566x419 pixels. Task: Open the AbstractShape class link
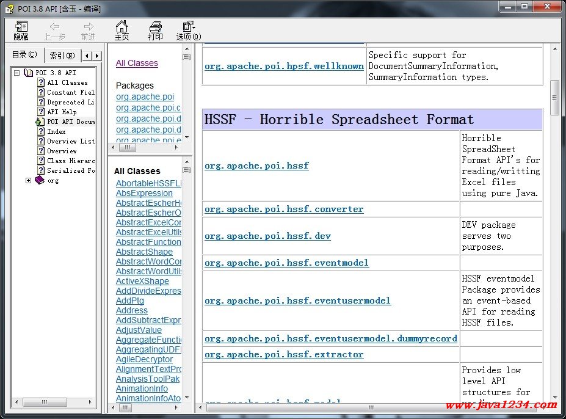pyautogui.click(x=144, y=252)
